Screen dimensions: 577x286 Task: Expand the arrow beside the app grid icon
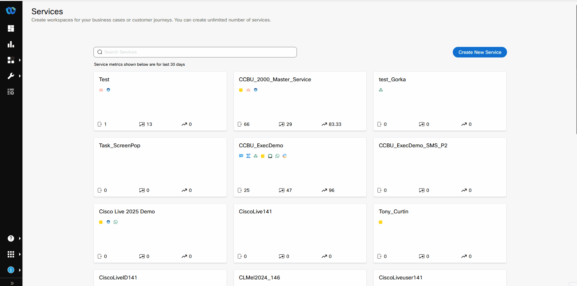(20, 254)
